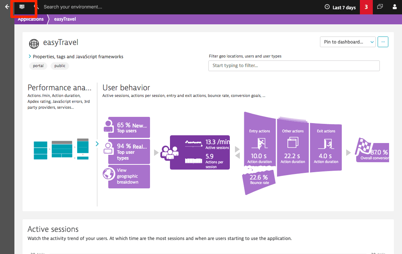Open 'View geographic breakdown' tile
Image resolution: width=402 pixels, height=254 pixels.
click(129, 177)
